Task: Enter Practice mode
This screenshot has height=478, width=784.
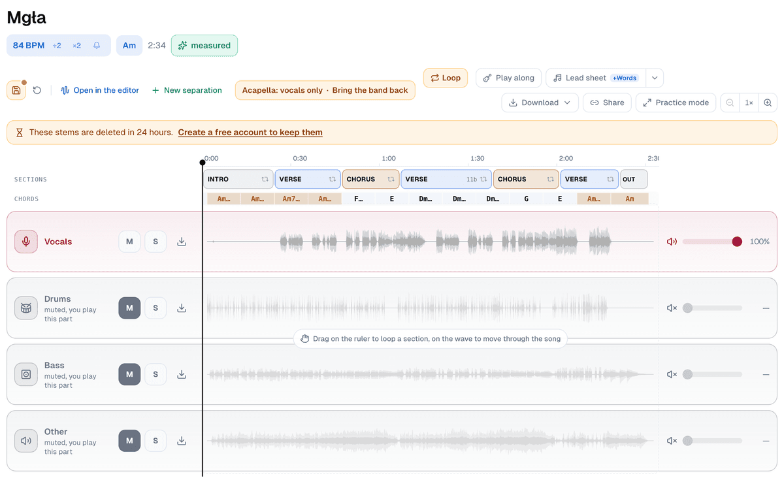Action: (x=676, y=103)
